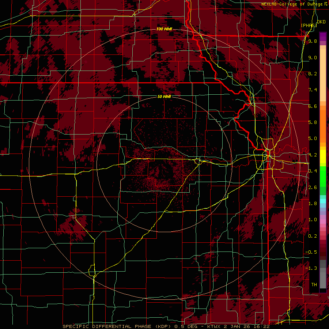The image size is (329, 329).
Task: Click the 9.8 value on the color scale
Action: pyautogui.click(x=313, y=41)
